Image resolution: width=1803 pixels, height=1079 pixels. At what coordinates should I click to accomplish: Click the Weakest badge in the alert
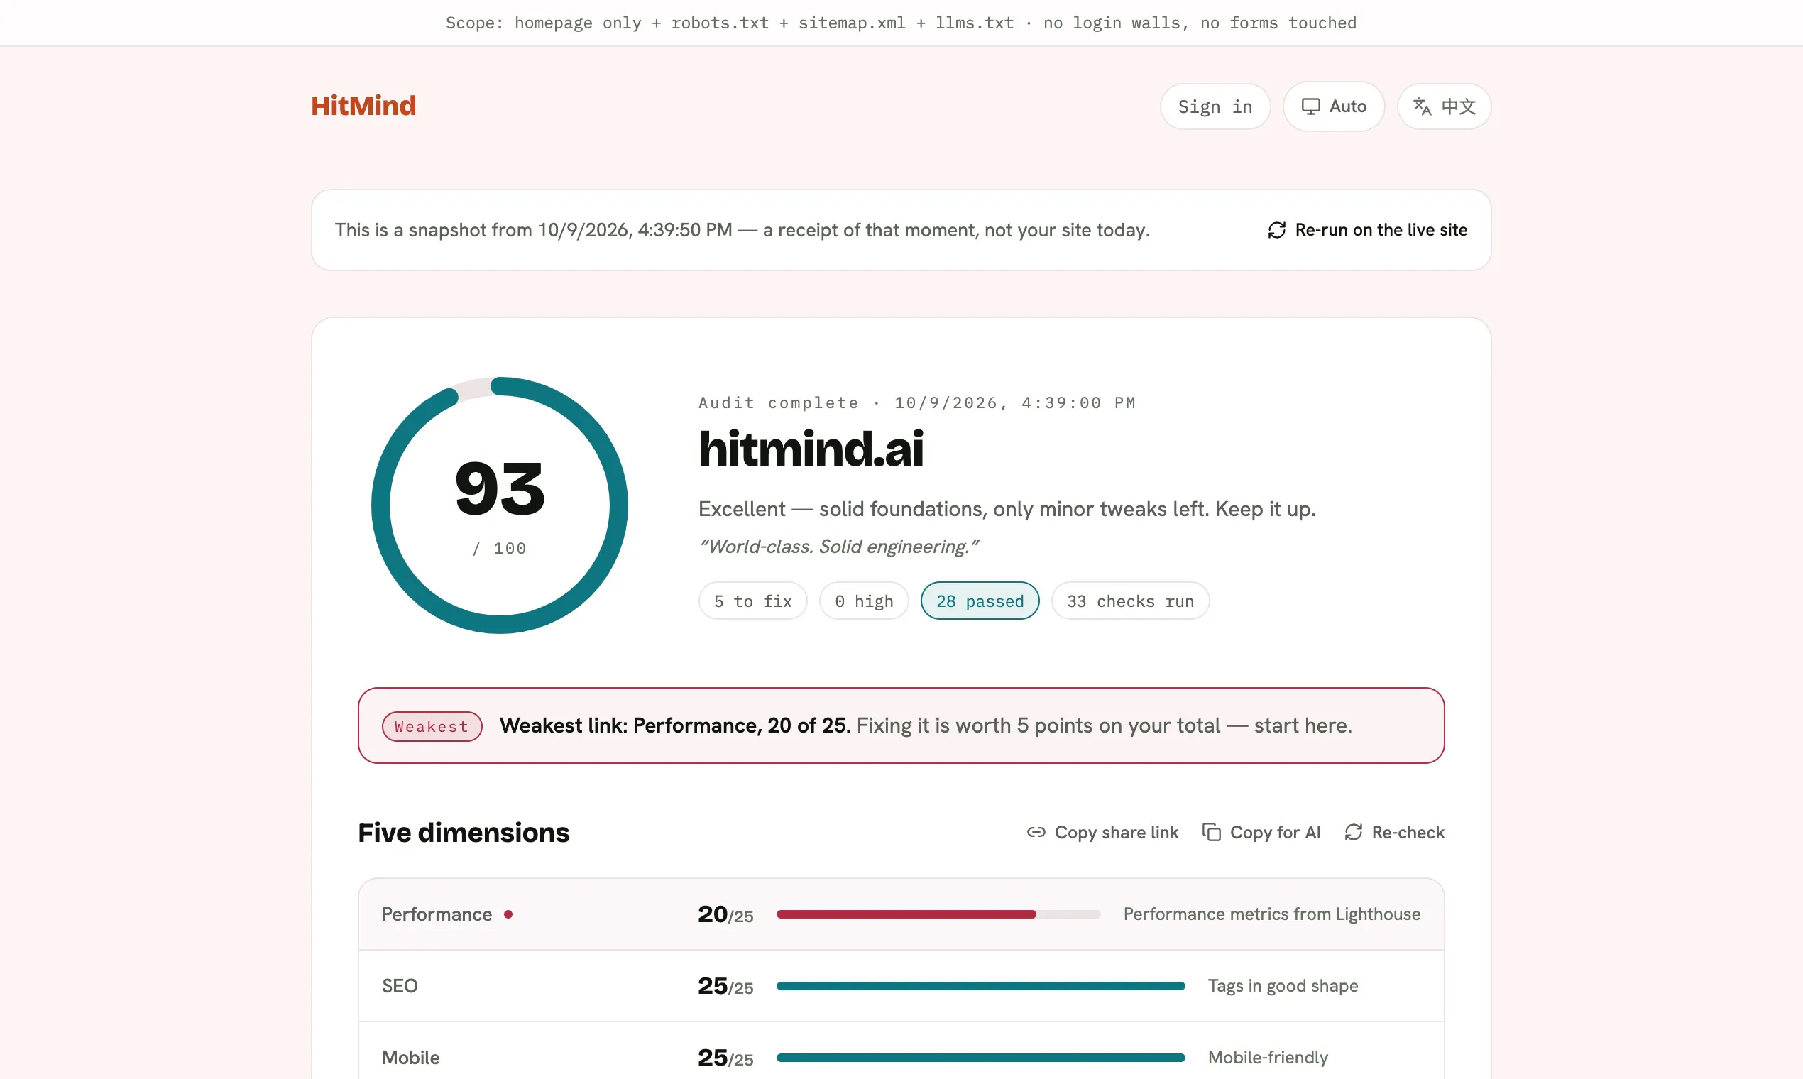(x=432, y=726)
